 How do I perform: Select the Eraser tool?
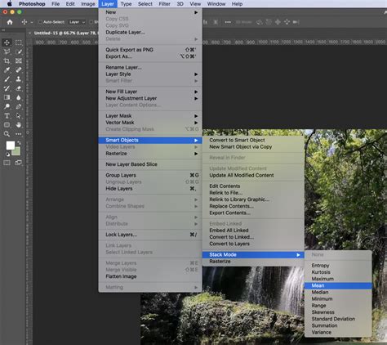coord(19,88)
